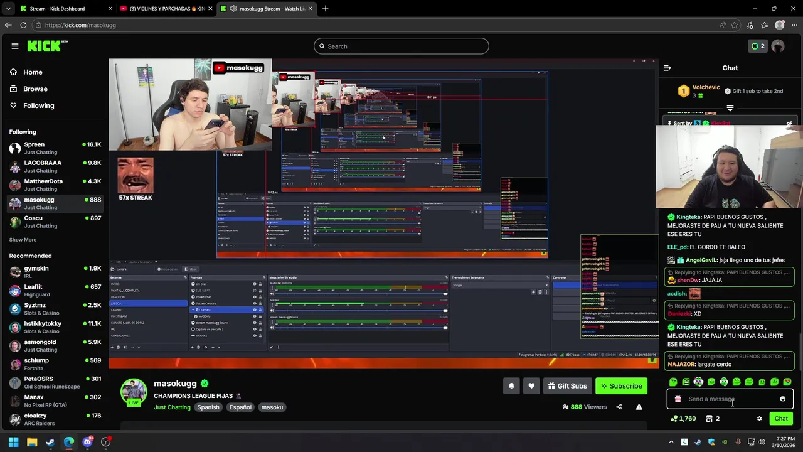Toggle follow with heart button
The height and width of the screenshot is (452, 803).
tap(531, 386)
